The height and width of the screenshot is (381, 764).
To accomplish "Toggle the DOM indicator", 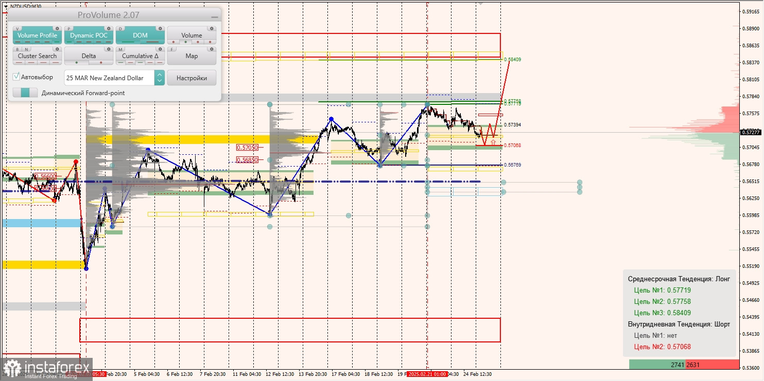I will (140, 35).
